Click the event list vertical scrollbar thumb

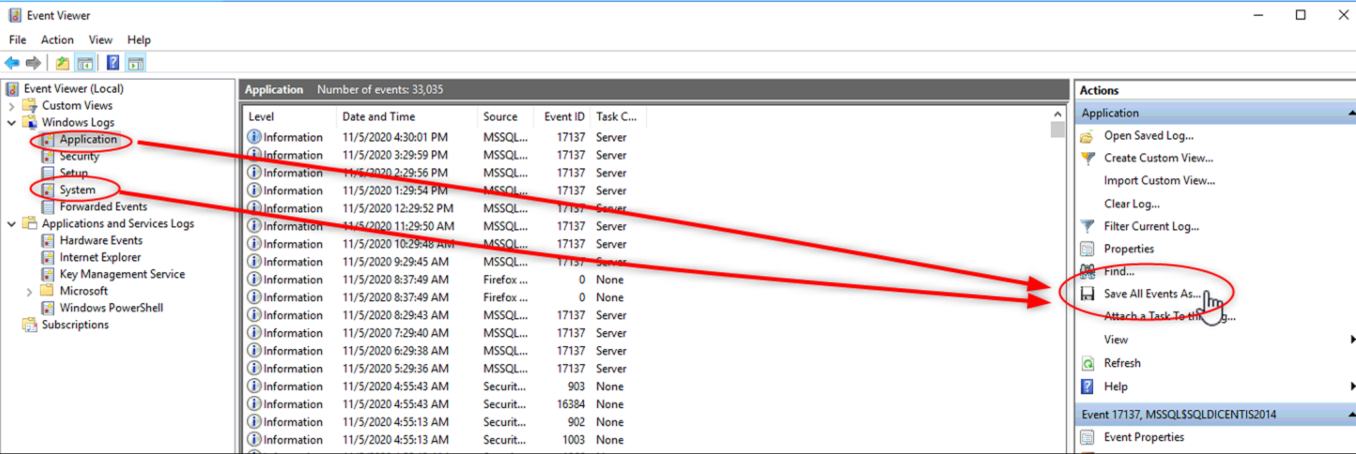point(1057,129)
